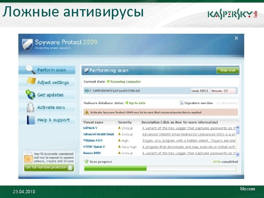This screenshot has width=264, height=198.
Task: Click the padlock Activate now icon
Action: coord(30,107)
